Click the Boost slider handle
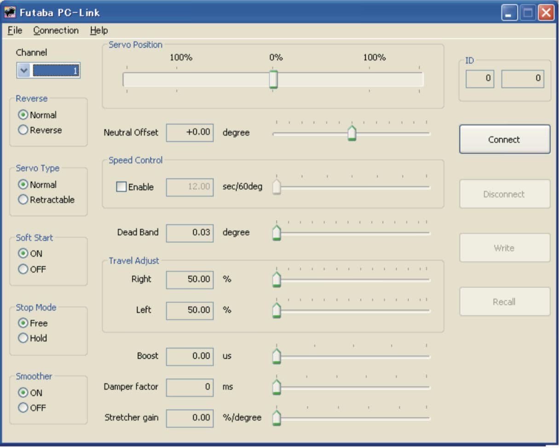The image size is (559, 448). click(x=277, y=356)
